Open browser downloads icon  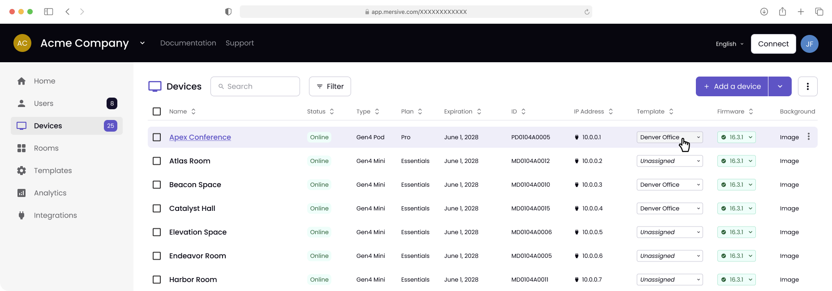(x=764, y=12)
